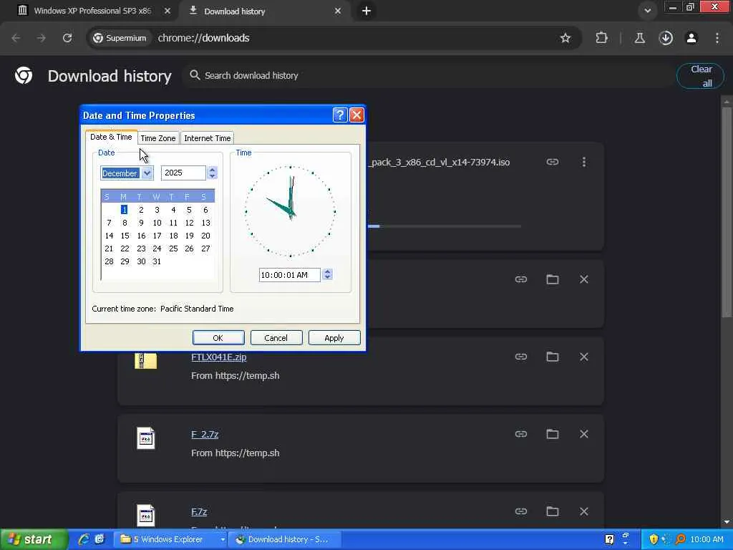Click the year spinner arrows
Image resolution: width=733 pixels, height=550 pixels.
click(212, 173)
